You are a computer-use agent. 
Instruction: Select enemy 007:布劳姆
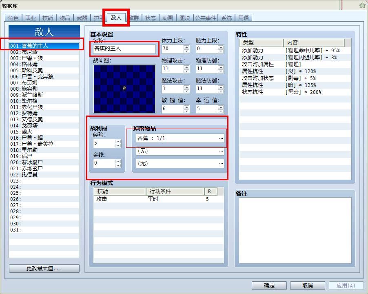(44, 82)
